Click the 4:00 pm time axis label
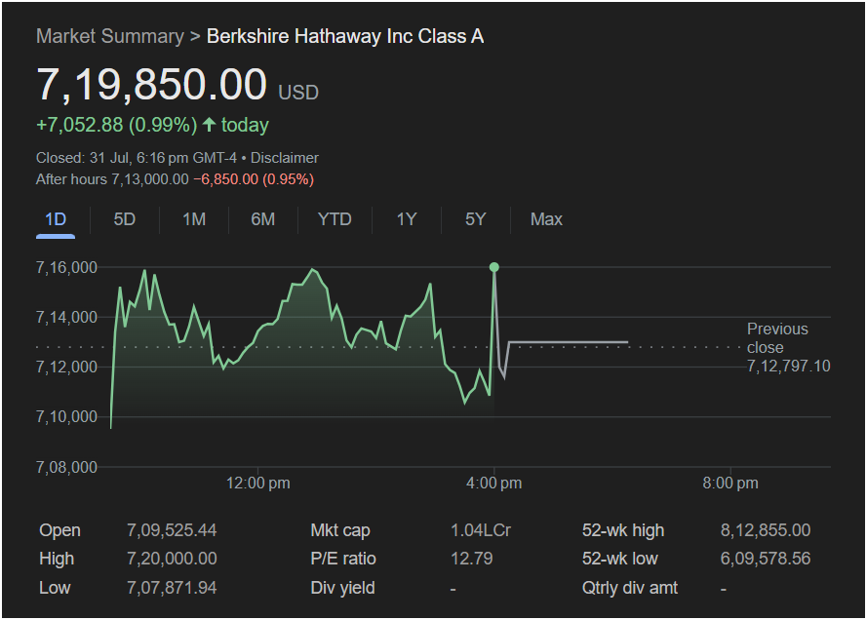Image resolution: width=867 pixels, height=620 pixels. (x=494, y=483)
